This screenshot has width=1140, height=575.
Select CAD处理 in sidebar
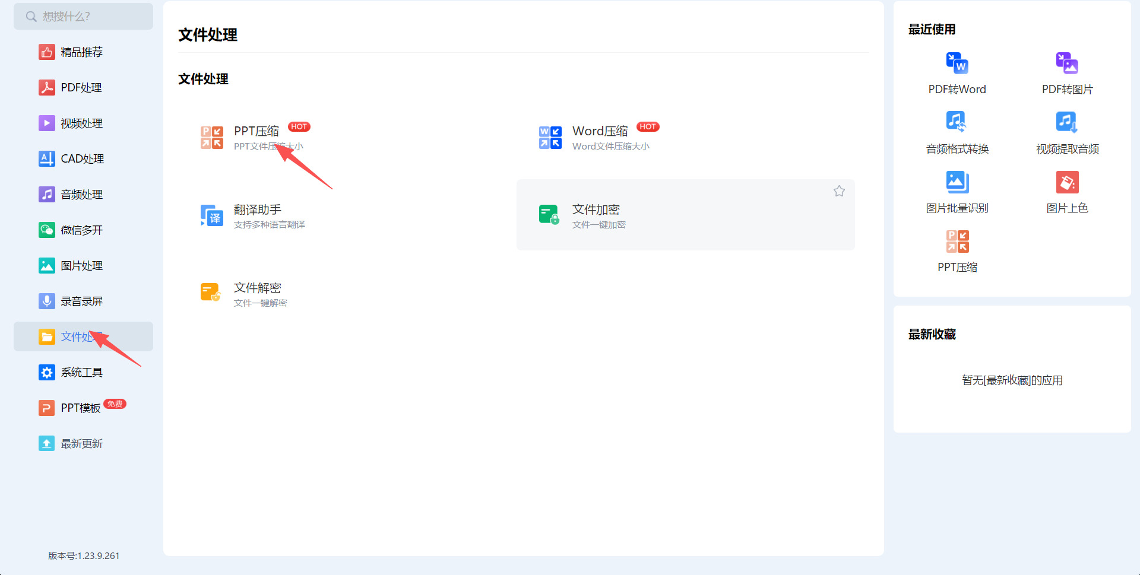(83, 159)
